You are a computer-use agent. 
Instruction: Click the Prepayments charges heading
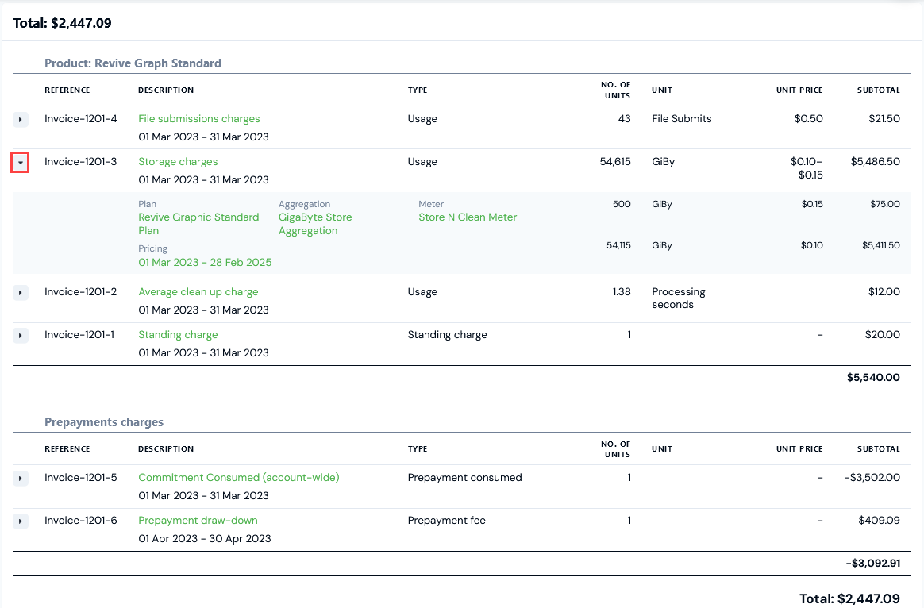coord(104,421)
